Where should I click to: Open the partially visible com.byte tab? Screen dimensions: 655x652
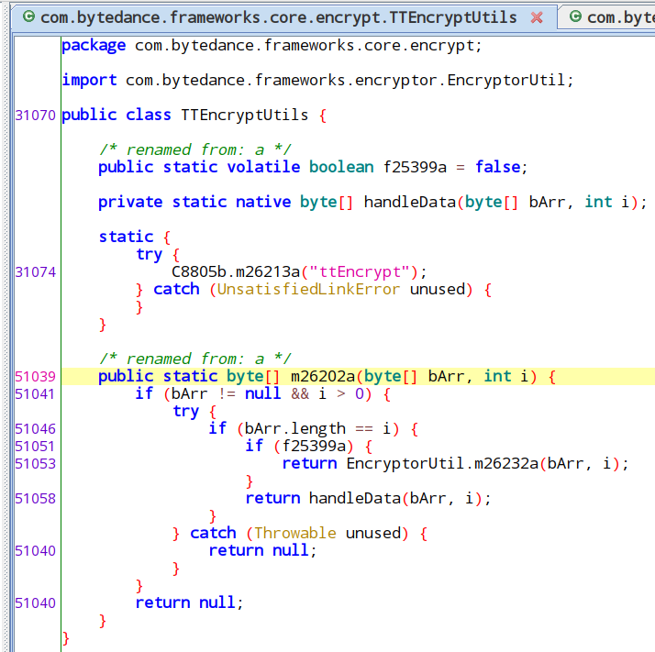[619, 17]
